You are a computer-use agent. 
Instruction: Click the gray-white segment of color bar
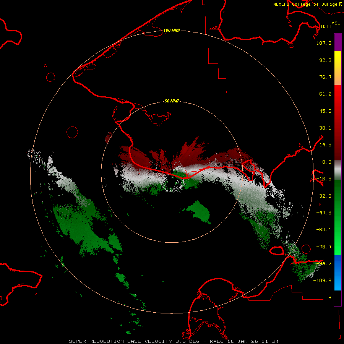coord(338,170)
